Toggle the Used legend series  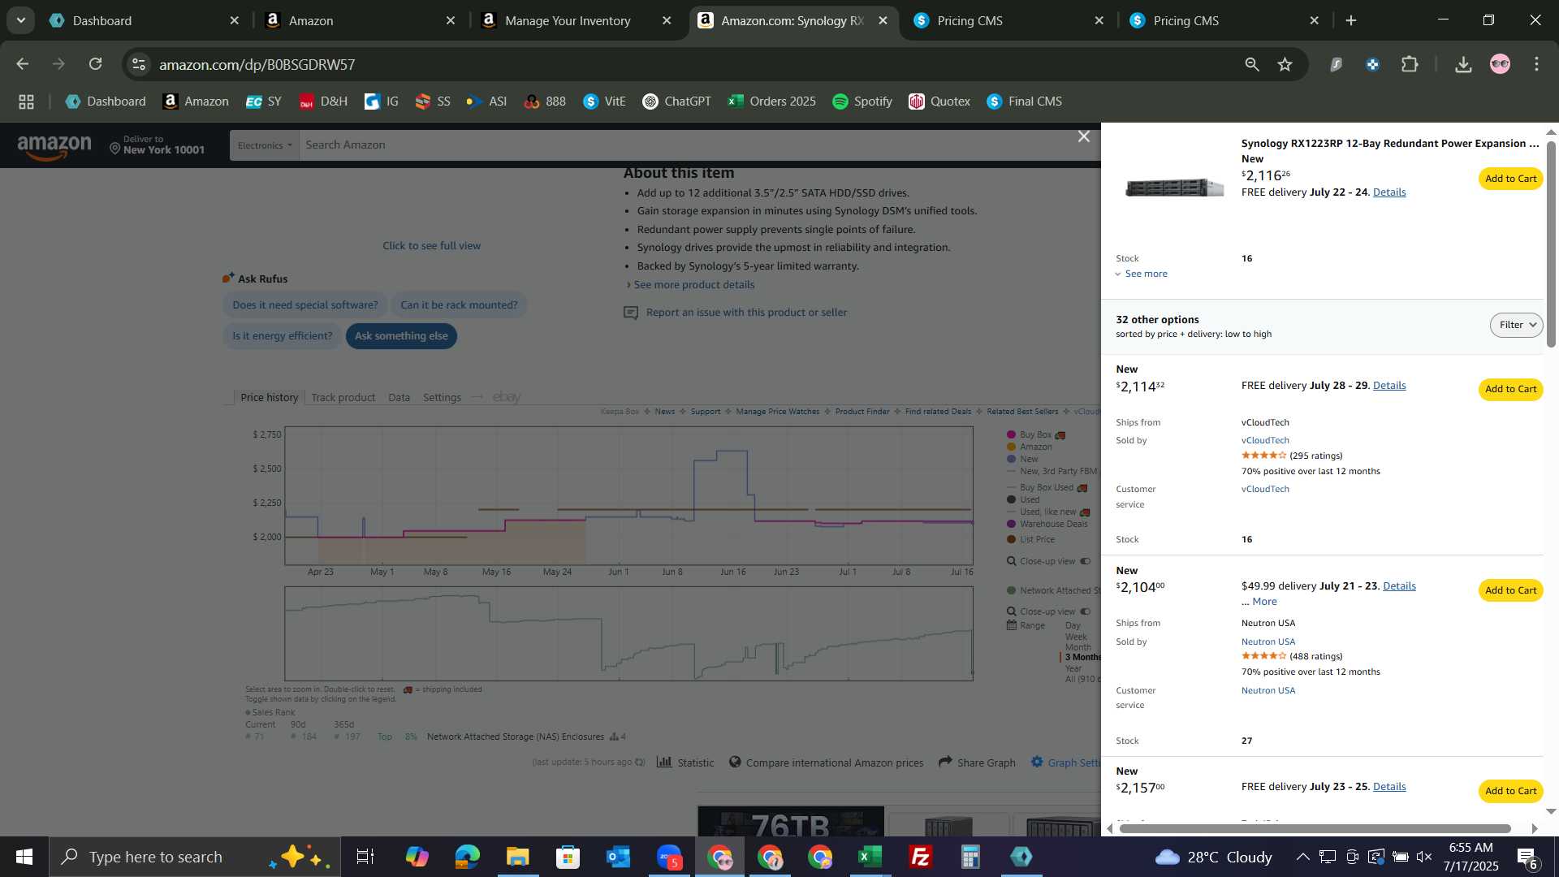[1023, 499]
